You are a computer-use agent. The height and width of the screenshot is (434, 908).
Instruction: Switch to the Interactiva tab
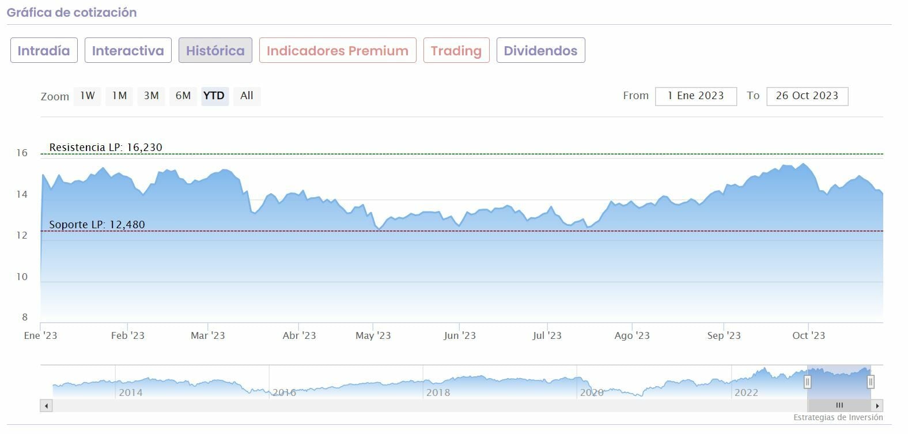(x=128, y=51)
